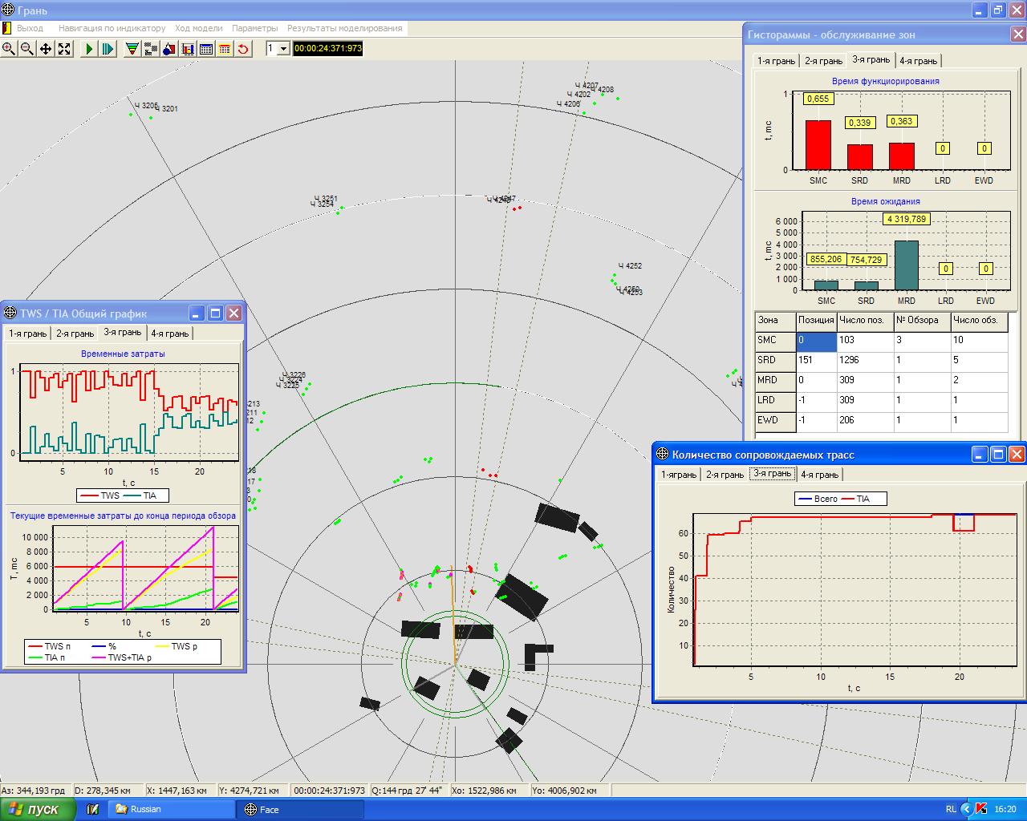Minimize the Количество сопровождаемых трасс window
The width and height of the screenshot is (1027, 821).
click(x=980, y=455)
